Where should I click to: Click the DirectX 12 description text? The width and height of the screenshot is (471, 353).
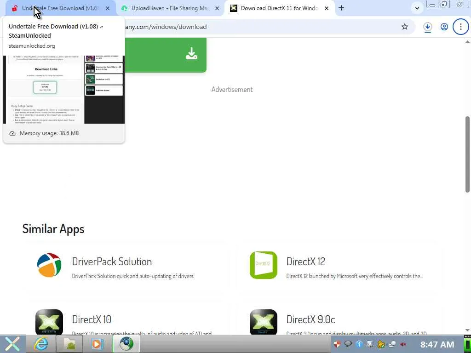[355, 276]
